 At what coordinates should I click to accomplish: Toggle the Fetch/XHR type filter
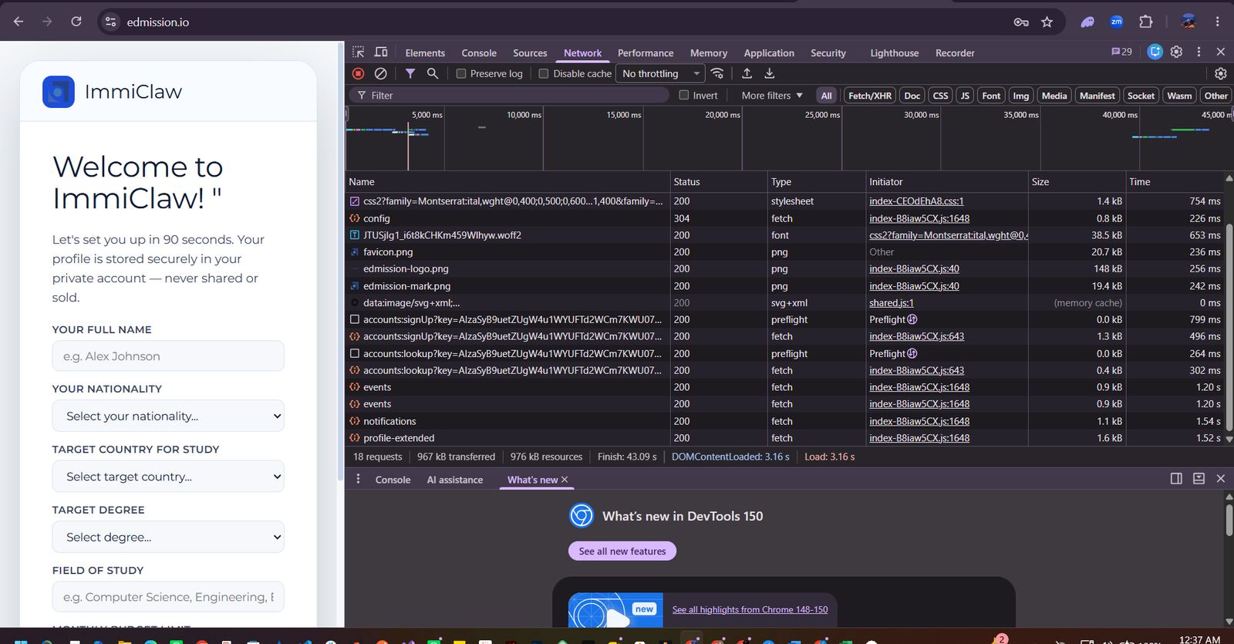pos(869,96)
